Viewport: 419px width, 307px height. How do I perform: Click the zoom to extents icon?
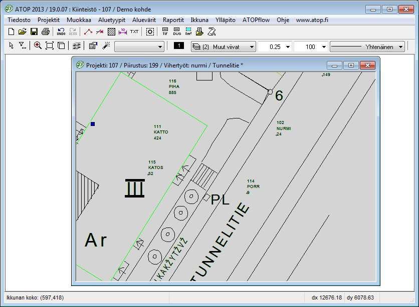pyautogui.click(x=50, y=45)
